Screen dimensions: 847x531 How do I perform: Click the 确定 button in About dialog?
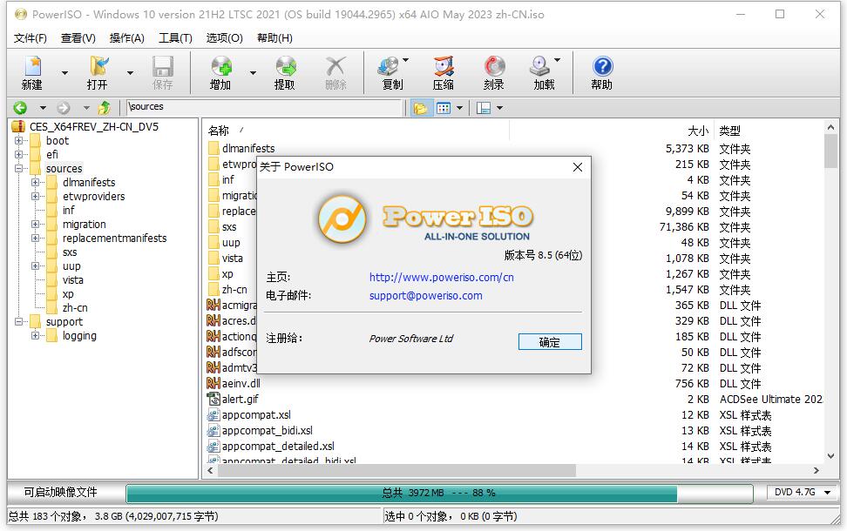tap(550, 341)
